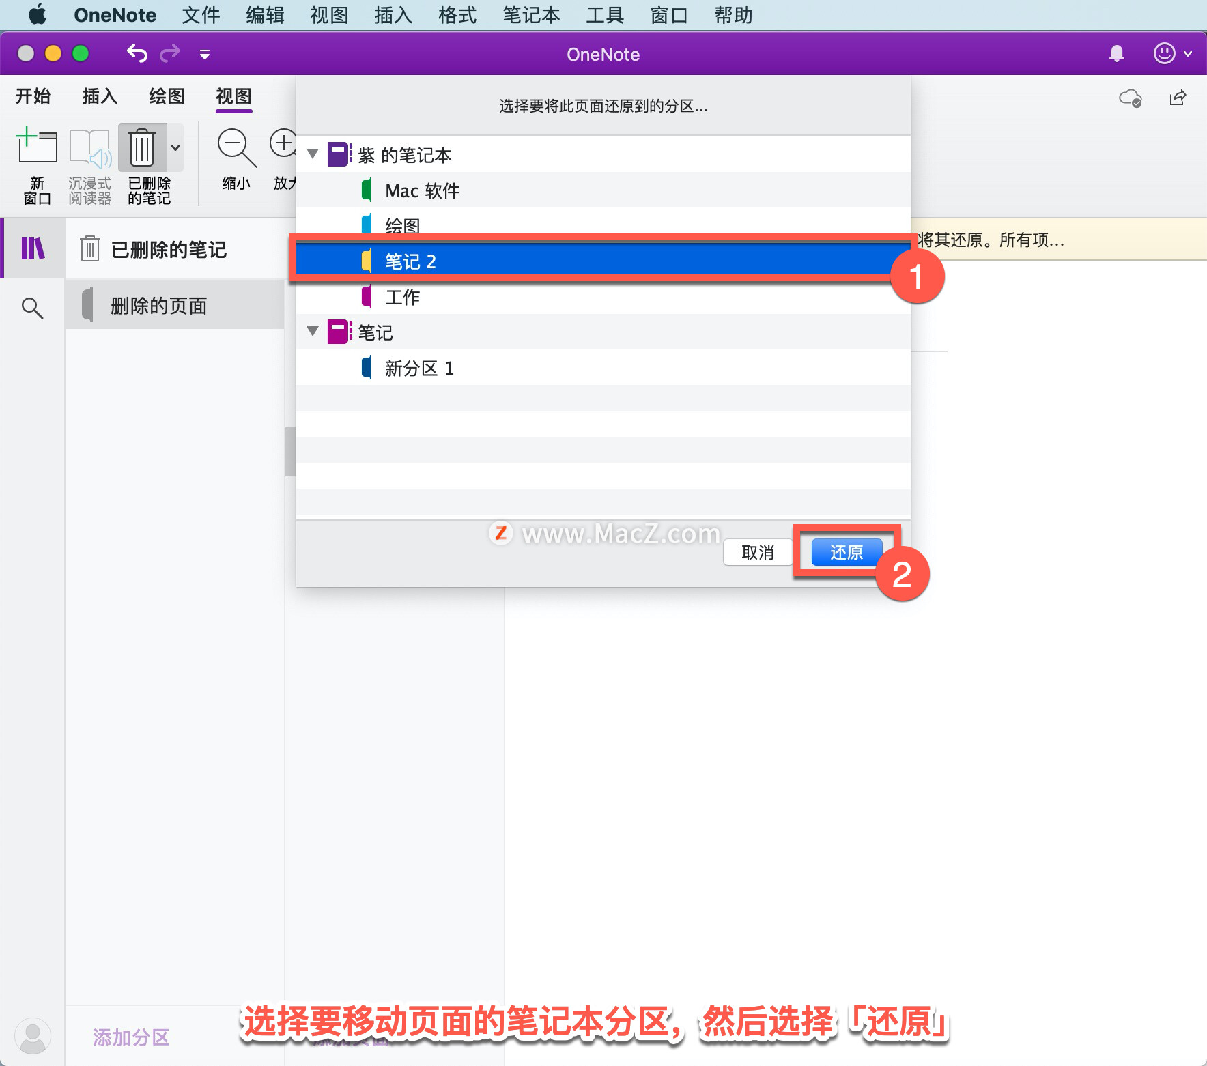
Task: Expand the feedback smiley dropdown chevron
Action: 1188,54
